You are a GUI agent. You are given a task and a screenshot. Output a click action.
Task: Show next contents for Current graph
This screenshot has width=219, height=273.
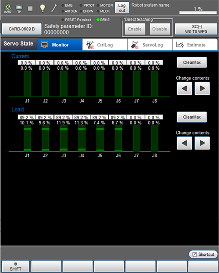(202, 88)
